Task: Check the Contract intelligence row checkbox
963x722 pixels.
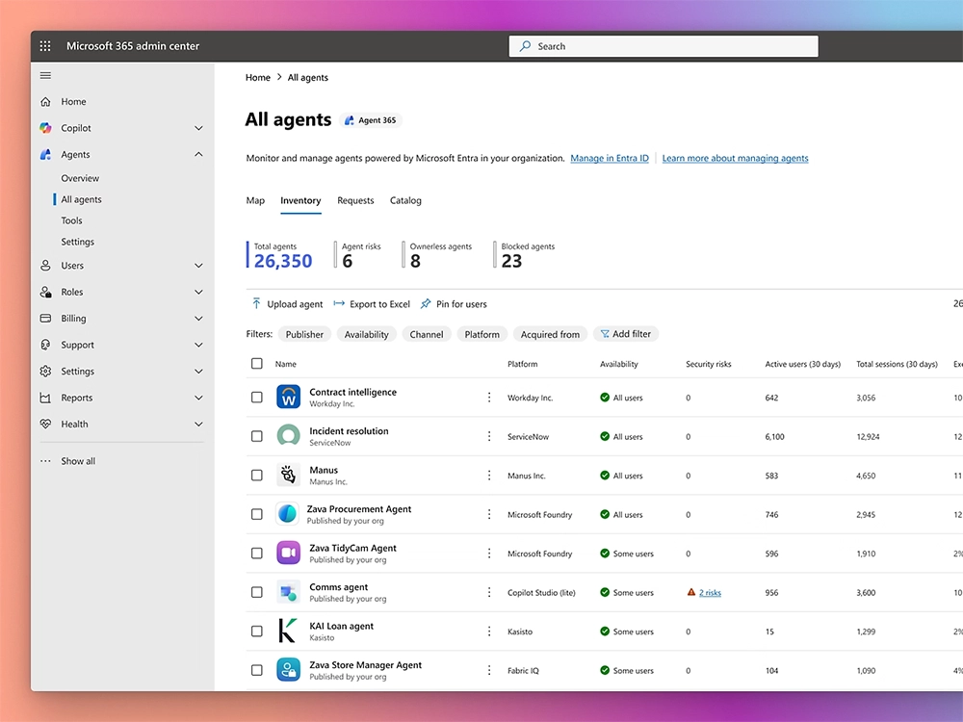Action: (257, 398)
